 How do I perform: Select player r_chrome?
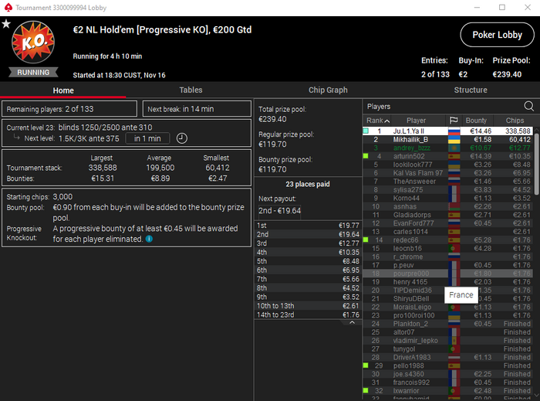point(447,257)
